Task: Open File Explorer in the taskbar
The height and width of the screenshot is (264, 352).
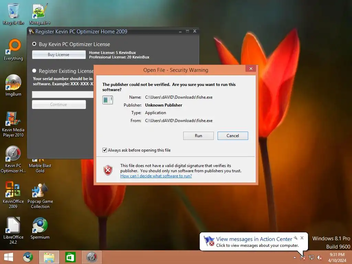Action: click(x=49, y=257)
